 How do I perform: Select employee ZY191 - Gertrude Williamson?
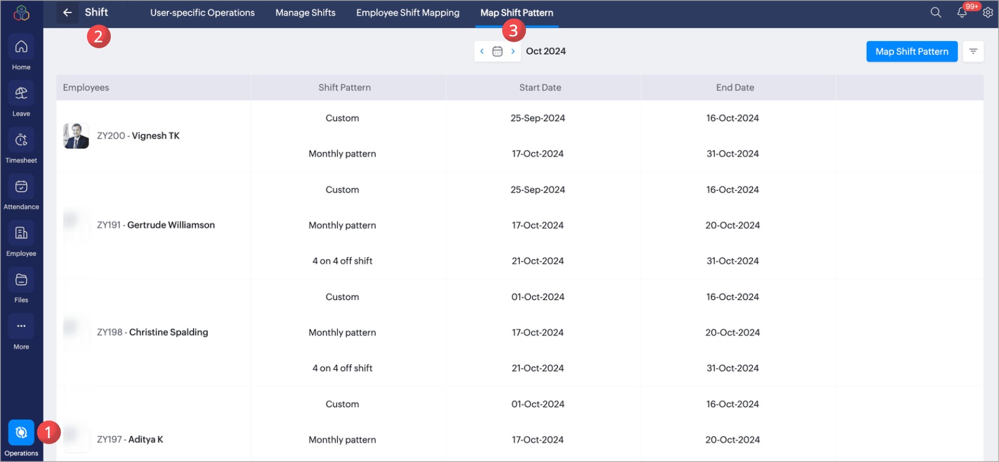(156, 225)
